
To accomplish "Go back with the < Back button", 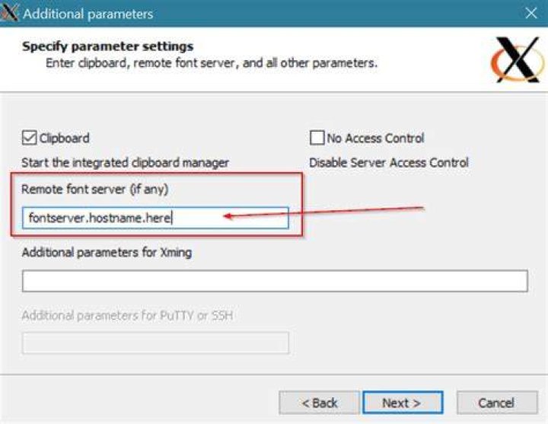I will pyautogui.click(x=320, y=403).
